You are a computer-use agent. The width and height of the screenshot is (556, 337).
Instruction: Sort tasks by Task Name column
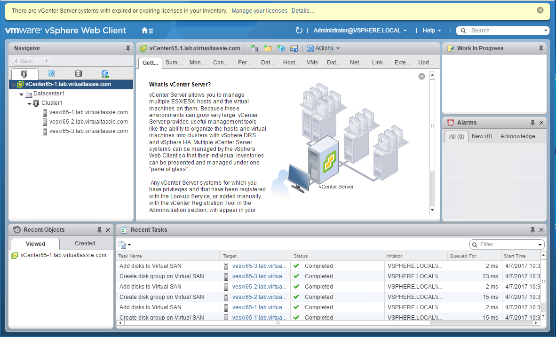pos(168,256)
